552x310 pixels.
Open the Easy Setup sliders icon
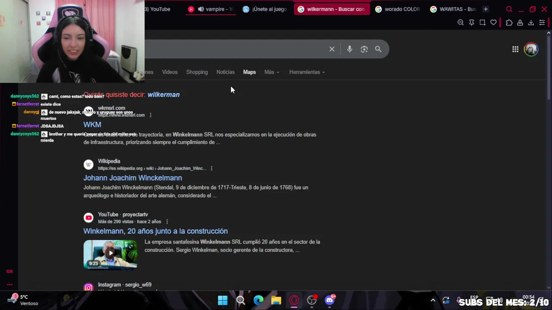tap(542, 22)
